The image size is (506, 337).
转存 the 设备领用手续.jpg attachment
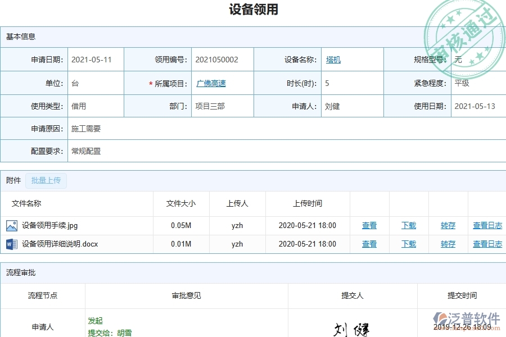(448, 225)
